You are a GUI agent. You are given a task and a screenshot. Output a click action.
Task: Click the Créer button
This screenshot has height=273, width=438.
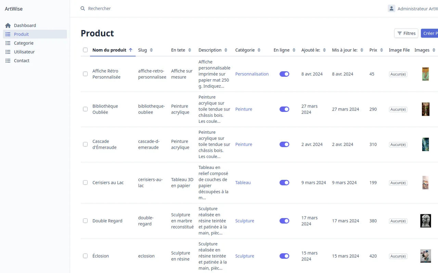pyautogui.click(x=429, y=33)
